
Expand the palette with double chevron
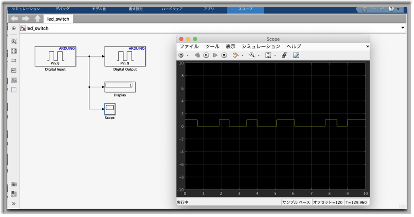[14, 204]
